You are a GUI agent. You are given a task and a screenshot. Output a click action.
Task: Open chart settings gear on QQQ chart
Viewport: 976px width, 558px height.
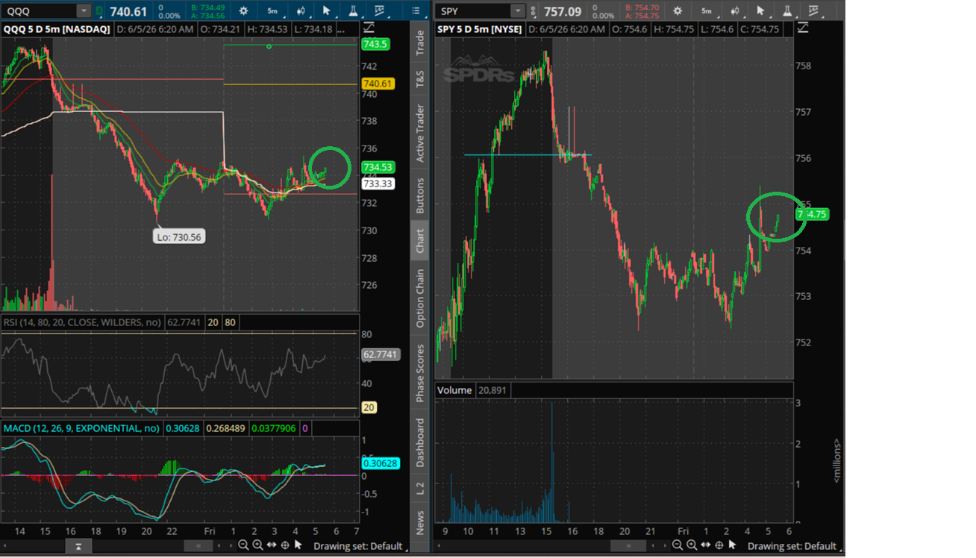point(244,10)
